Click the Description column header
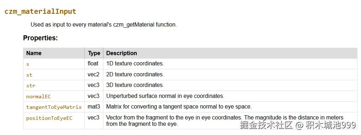Image resolution: width=361 pixels, height=135 pixels. pyautogui.click(x=122, y=53)
